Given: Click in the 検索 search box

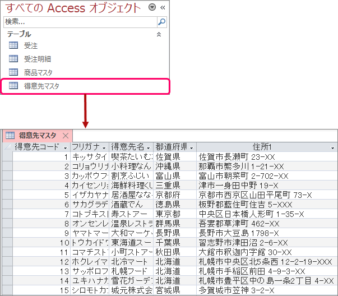Looking at the screenshot, I should [x=78, y=22].
